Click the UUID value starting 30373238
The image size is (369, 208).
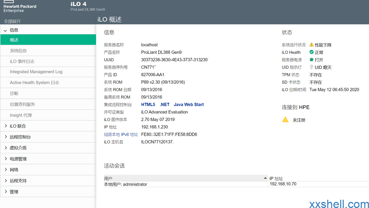(x=175, y=60)
